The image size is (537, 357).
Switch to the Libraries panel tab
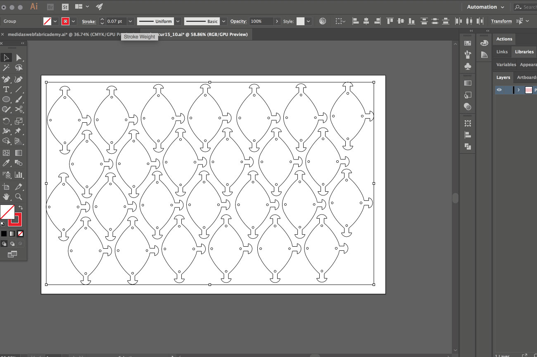click(x=524, y=52)
